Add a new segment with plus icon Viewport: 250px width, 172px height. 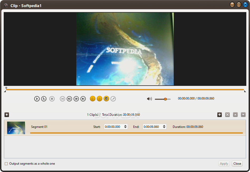(x=220, y=115)
